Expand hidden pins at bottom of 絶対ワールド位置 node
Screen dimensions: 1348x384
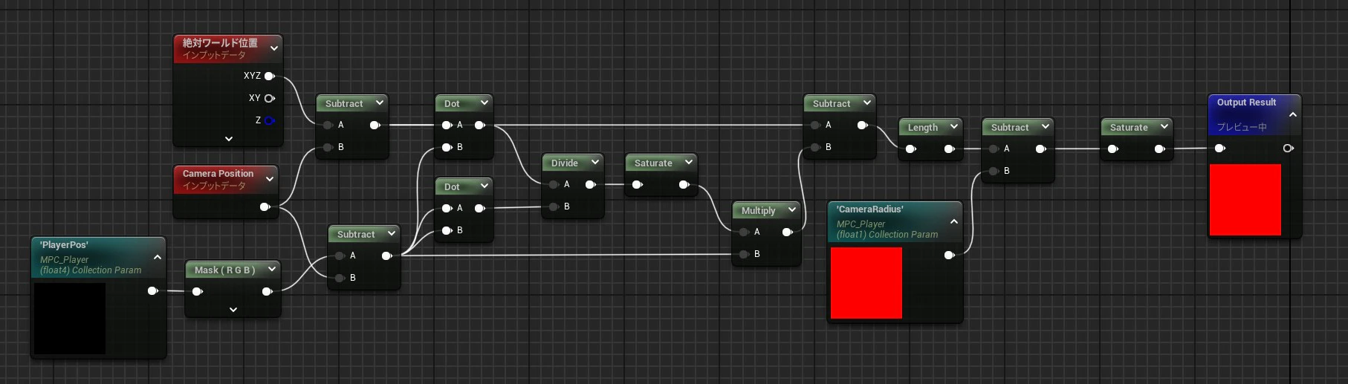(229, 139)
